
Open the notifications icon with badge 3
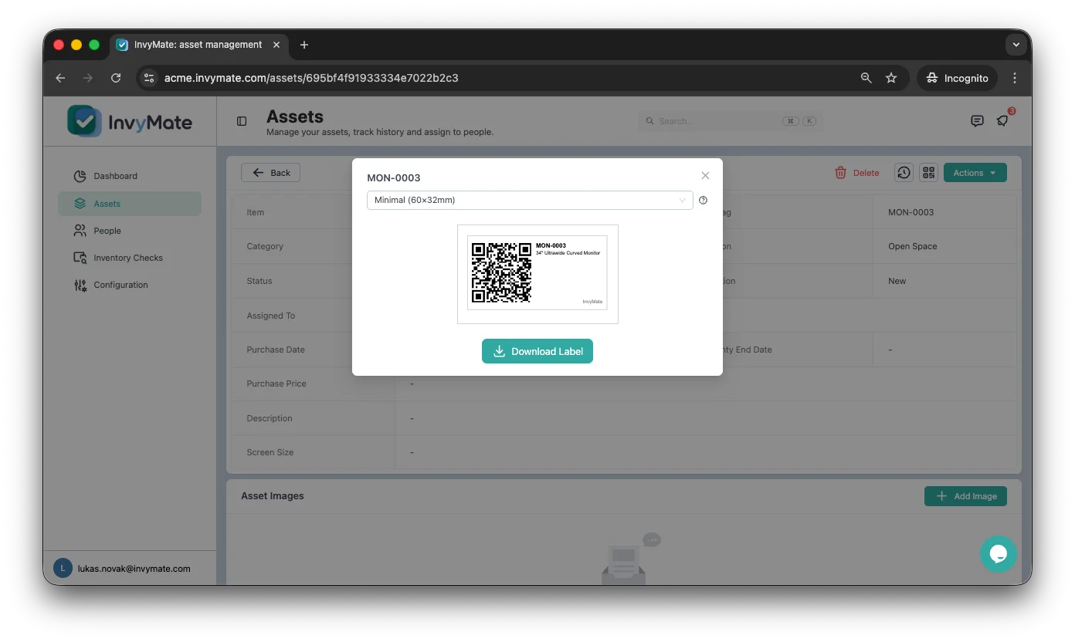point(1002,120)
